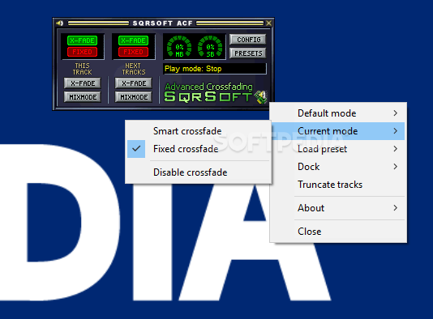This screenshot has height=319, width=433.
Task: Select Smart crossfade option
Action: (x=199, y=131)
